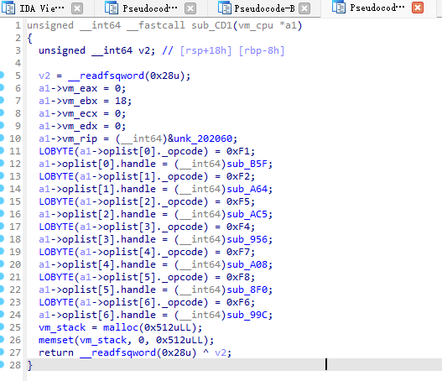Select the active rightmost Pseudocode tab
Viewport: 442px width, 381px height.
pyautogui.click(x=377, y=8)
